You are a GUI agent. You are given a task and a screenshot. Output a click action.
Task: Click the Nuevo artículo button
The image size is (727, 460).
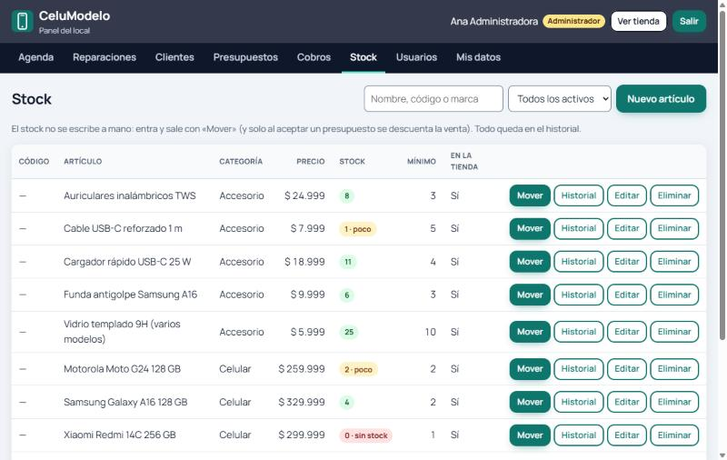[661, 99]
